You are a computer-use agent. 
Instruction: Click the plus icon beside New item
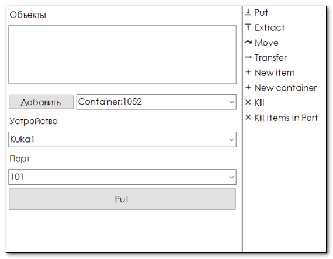[x=248, y=72]
